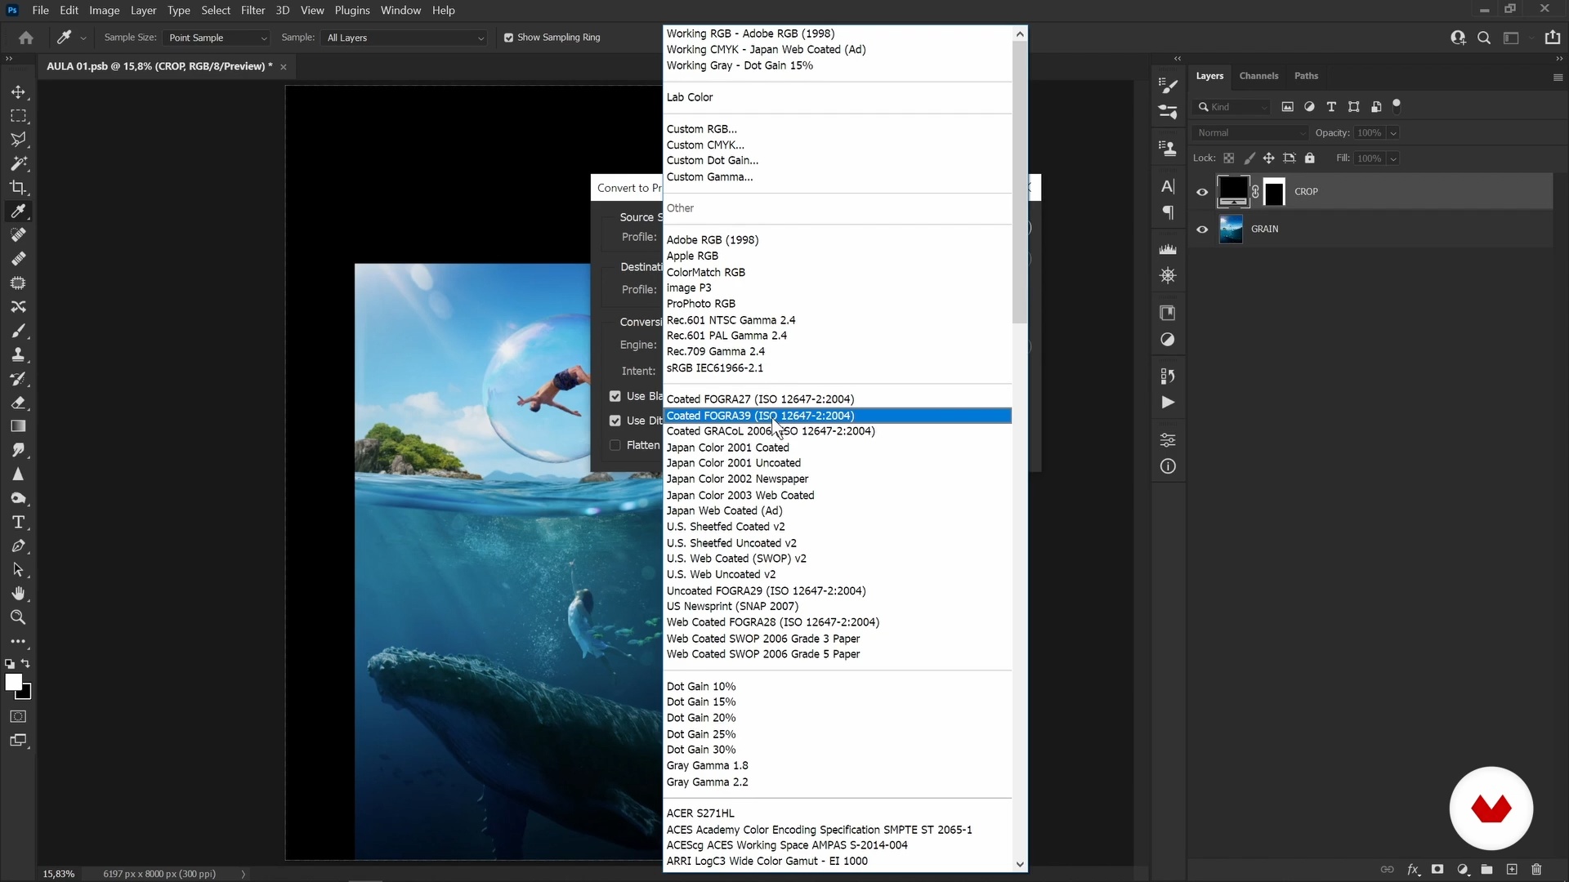The height and width of the screenshot is (882, 1569).
Task: Select the Crop tool
Action: point(18,188)
